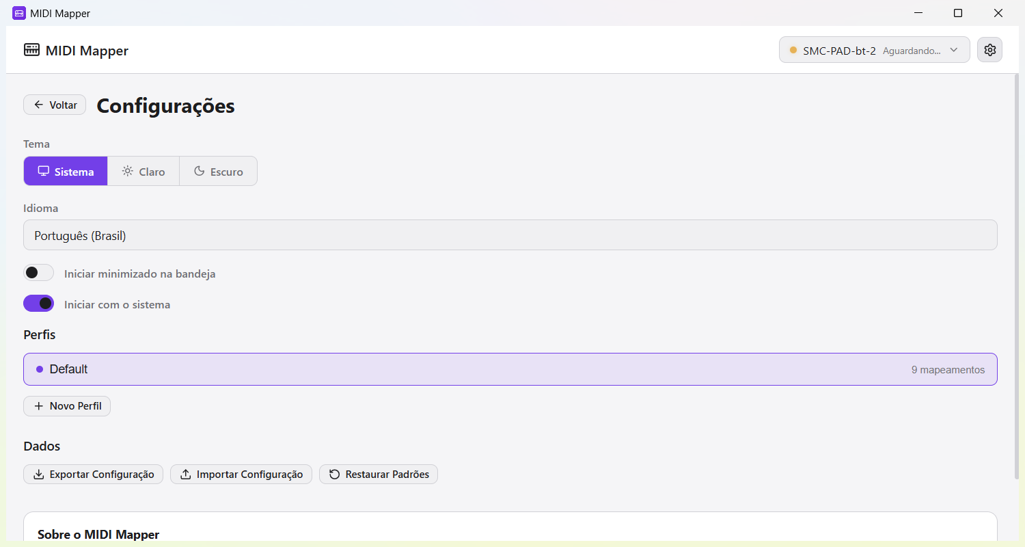Close the MIDI Mapper window

pyautogui.click(x=998, y=13)
